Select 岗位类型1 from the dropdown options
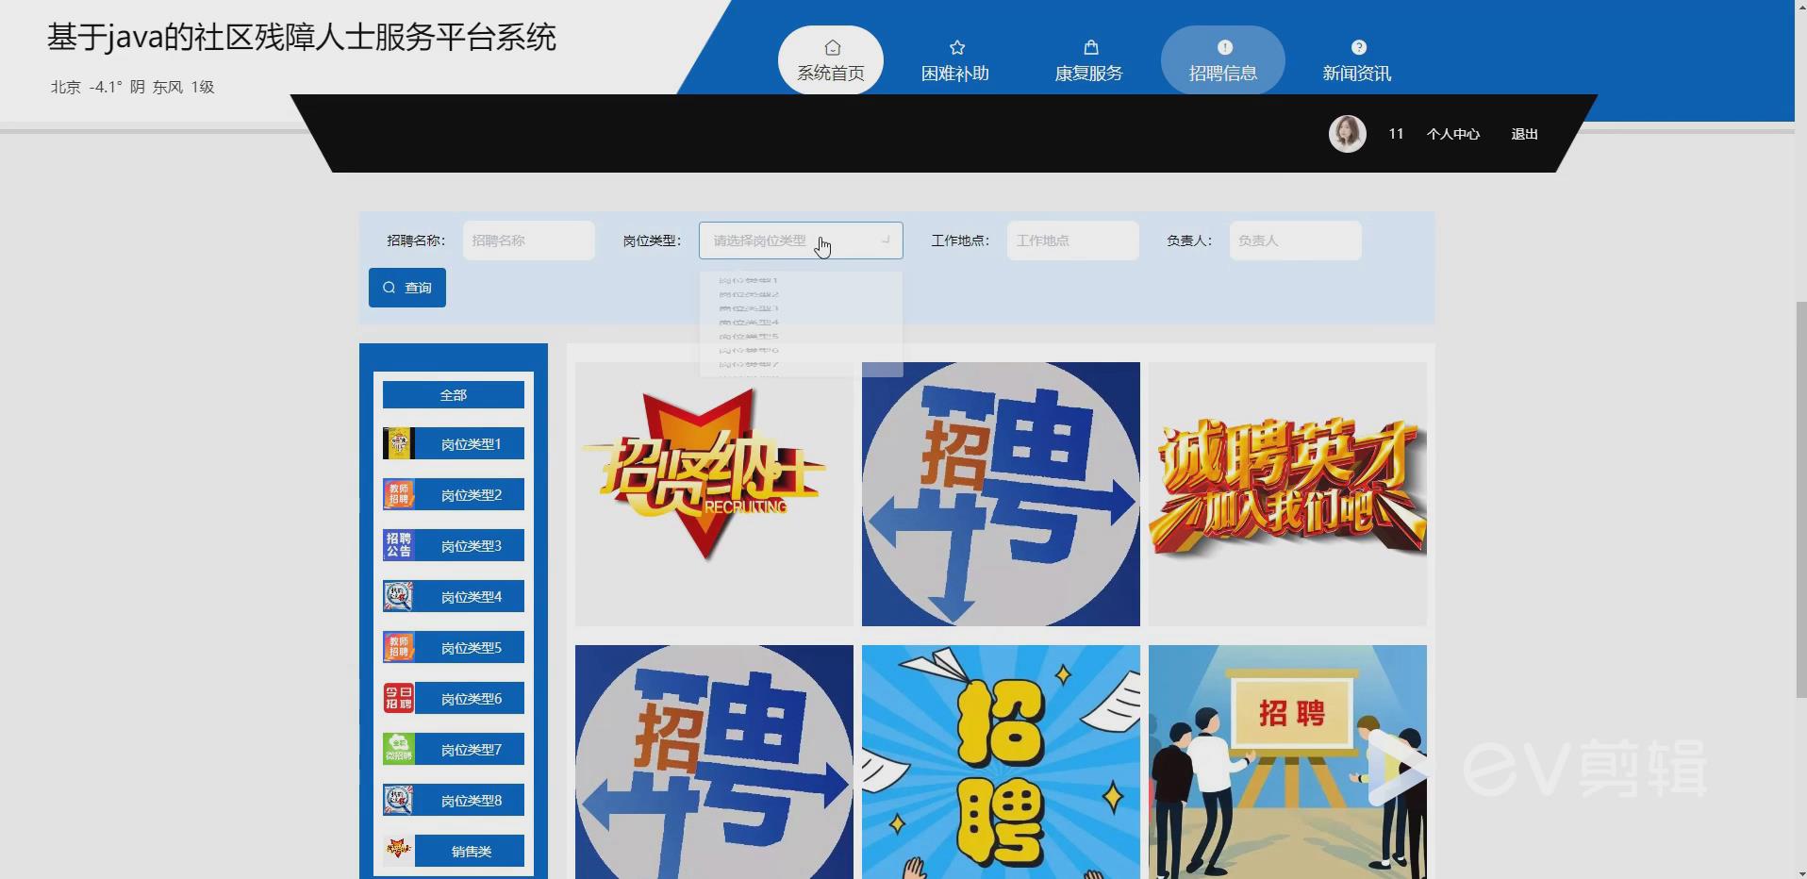The image size is (1807, 879). [x=748, y=280]
